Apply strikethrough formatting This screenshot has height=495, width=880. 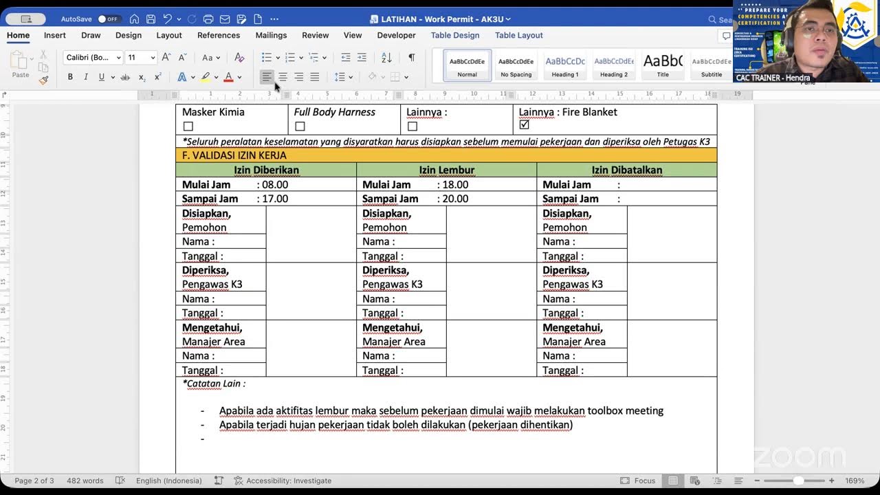(x=125, y=77)
